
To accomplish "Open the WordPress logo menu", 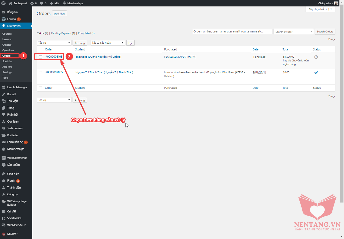I will coord(3,3).
